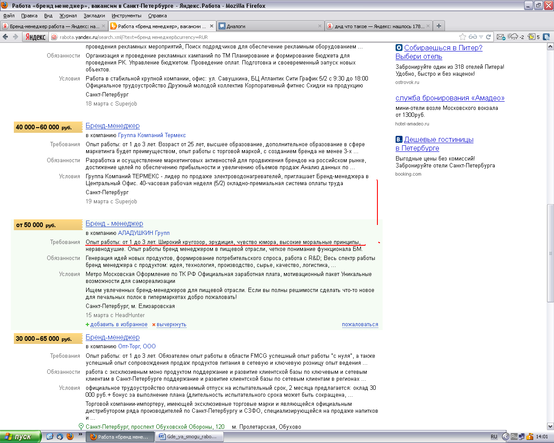Viewport: 554px width, 443px height.
Task: Open company link 'Опт-Торг, ООО'
Action: pyautogui.click(x=137, y=346)
